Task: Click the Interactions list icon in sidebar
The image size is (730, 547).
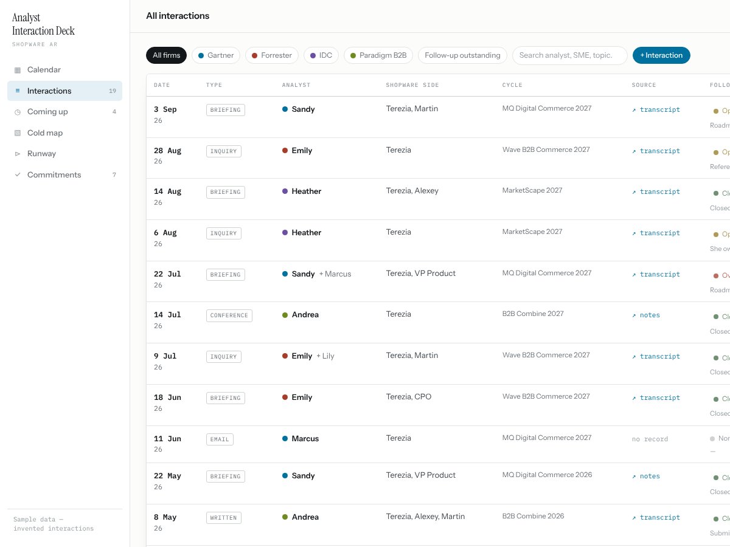Action: coord(18,91)
